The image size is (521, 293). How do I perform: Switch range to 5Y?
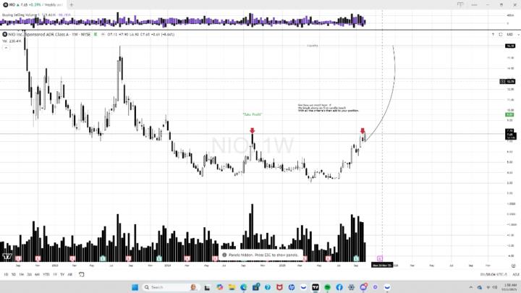click(x=62, y=274)
